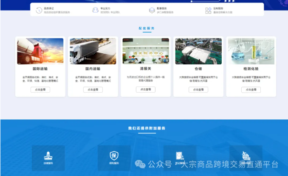
Task: Click the 专业实力 team icon
Action: click(95, 10)
